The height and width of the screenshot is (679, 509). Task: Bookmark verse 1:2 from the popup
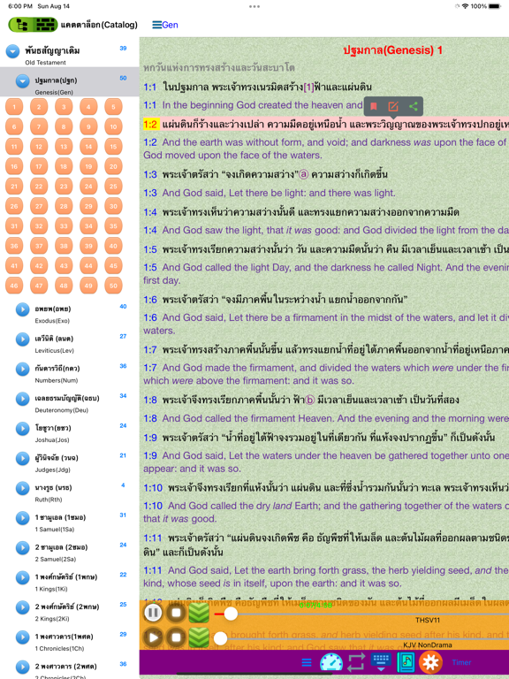click(x=374, y=106)
